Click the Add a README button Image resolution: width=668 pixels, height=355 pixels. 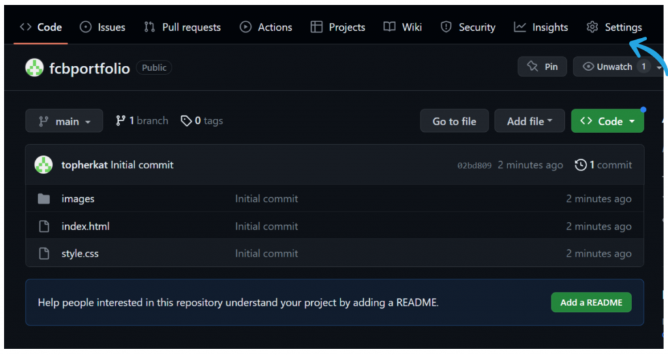point(591,302)
